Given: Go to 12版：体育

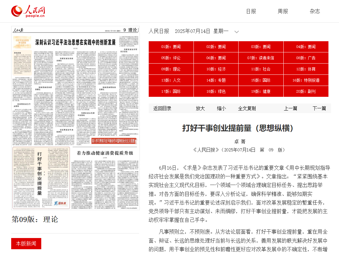Looking at the screenshot, I should click(x=306, y=69).
